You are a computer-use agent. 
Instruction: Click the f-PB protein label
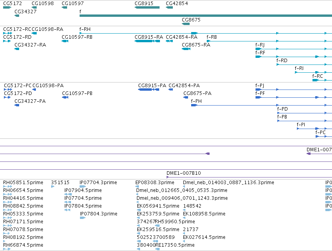pos(282,117)
